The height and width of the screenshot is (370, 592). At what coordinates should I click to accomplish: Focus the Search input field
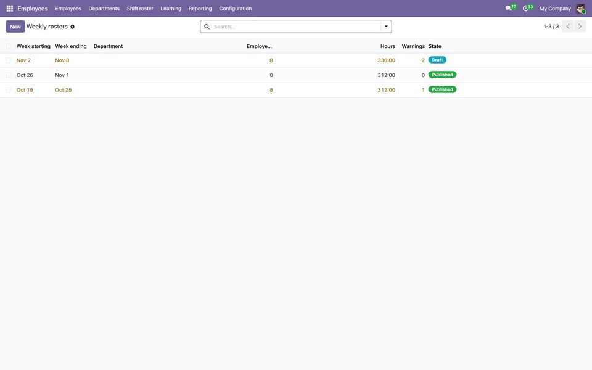[296, 27]
